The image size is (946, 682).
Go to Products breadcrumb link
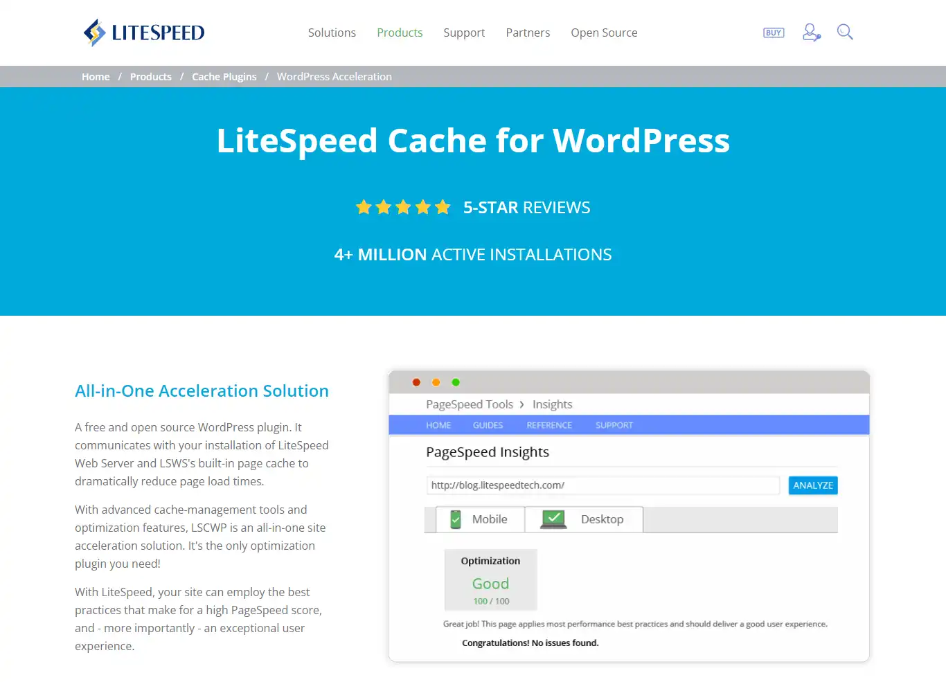[x=151, y=77]
